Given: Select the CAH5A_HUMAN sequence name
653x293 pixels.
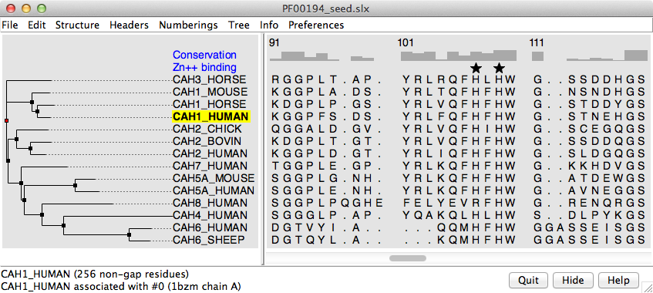Looking at the screenshot, I should click(x=214, y=190).
